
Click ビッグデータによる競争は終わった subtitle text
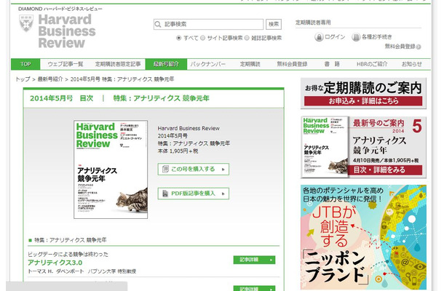point(68,254)
